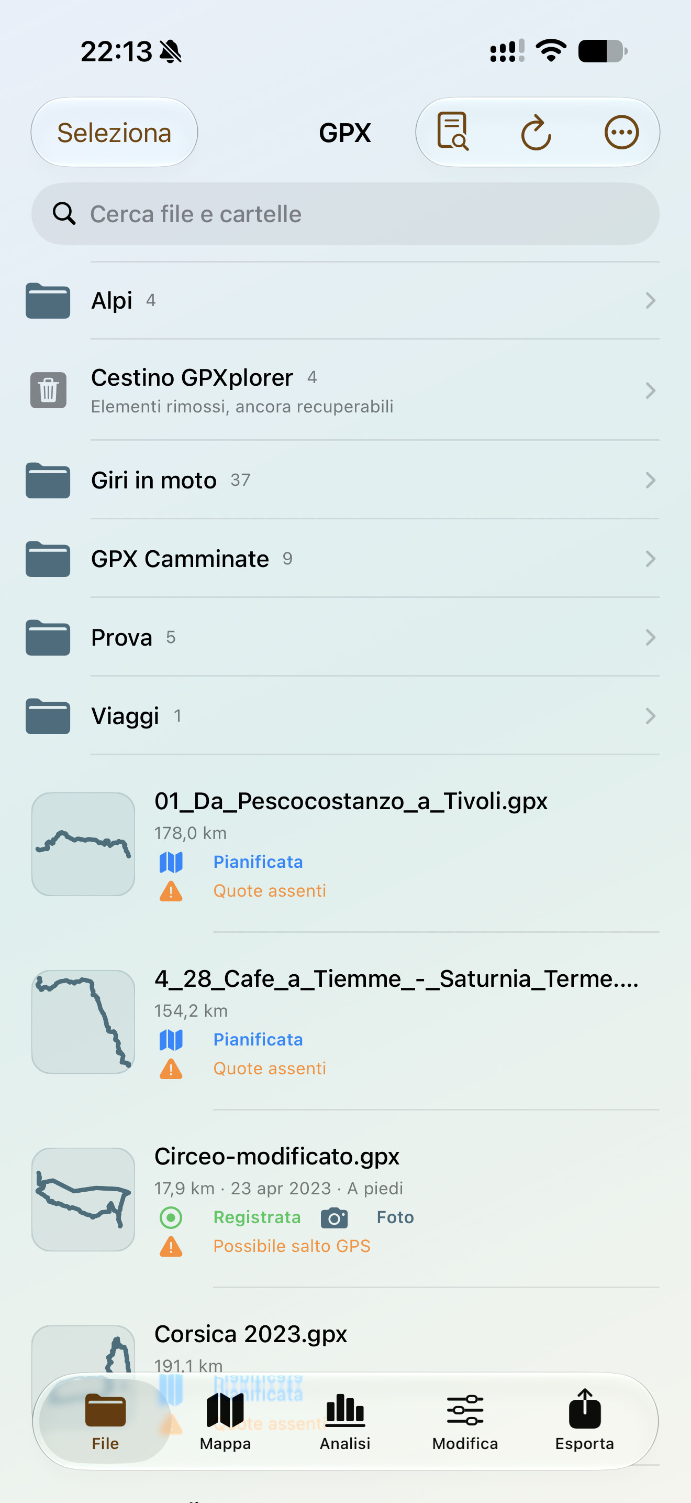The width and height of the screenshot is (691, 1503).
Task: Tap the map icon under 4_28_Cafe_a_Tiemme
Action: coord(171,1039)
